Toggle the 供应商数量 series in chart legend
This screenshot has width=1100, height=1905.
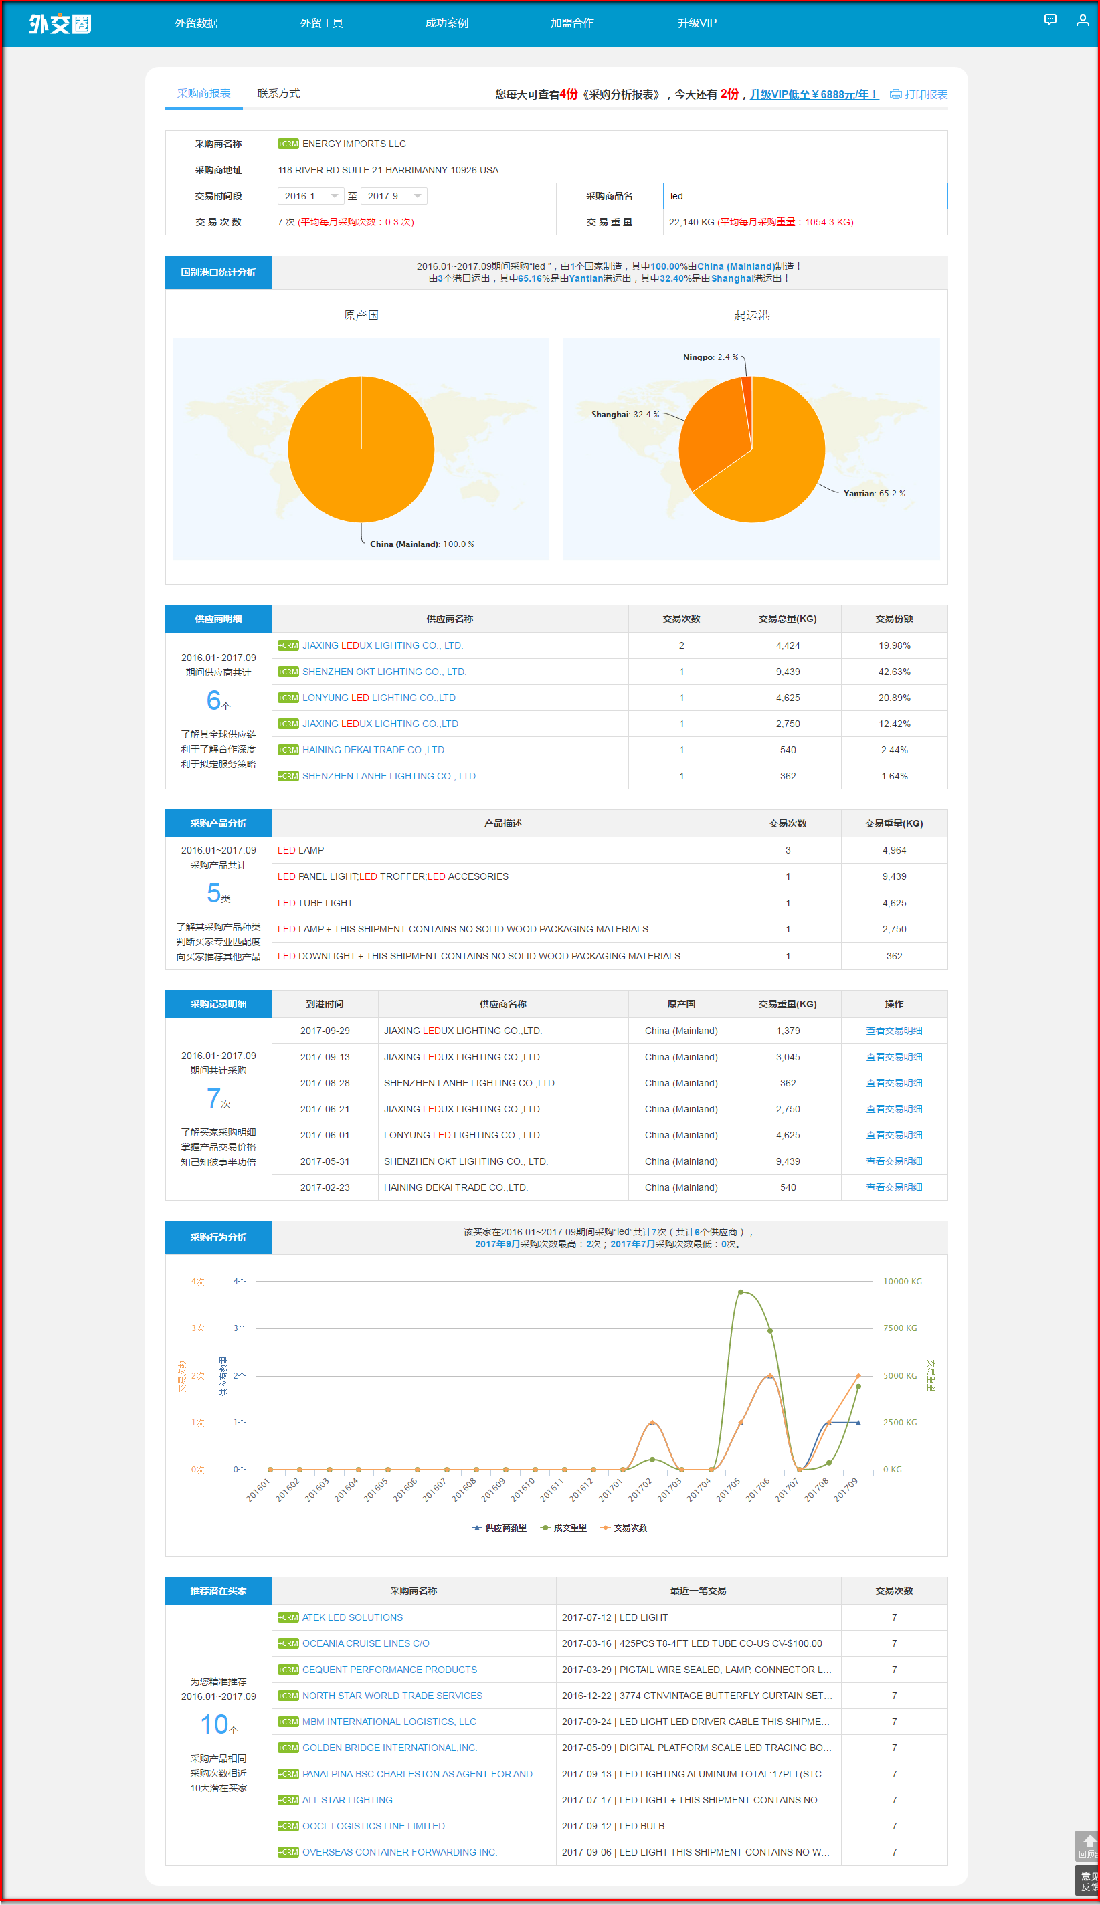click(x=499, y=1528)
